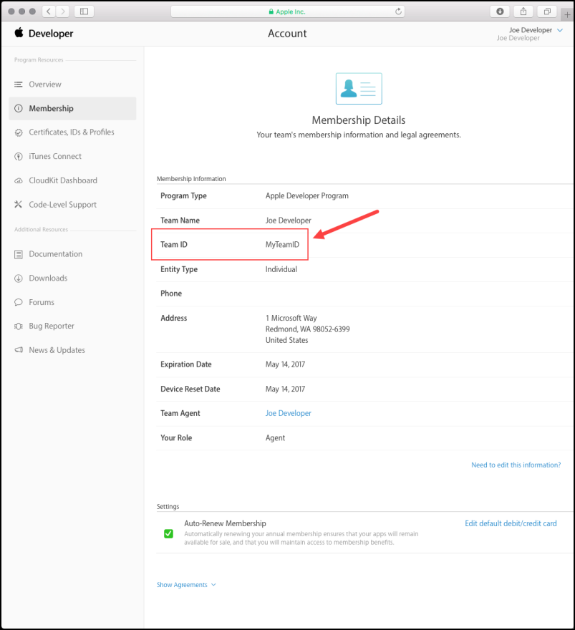Click the Membership Details card image
Screen dimensions: 575x630
[359, 88]
